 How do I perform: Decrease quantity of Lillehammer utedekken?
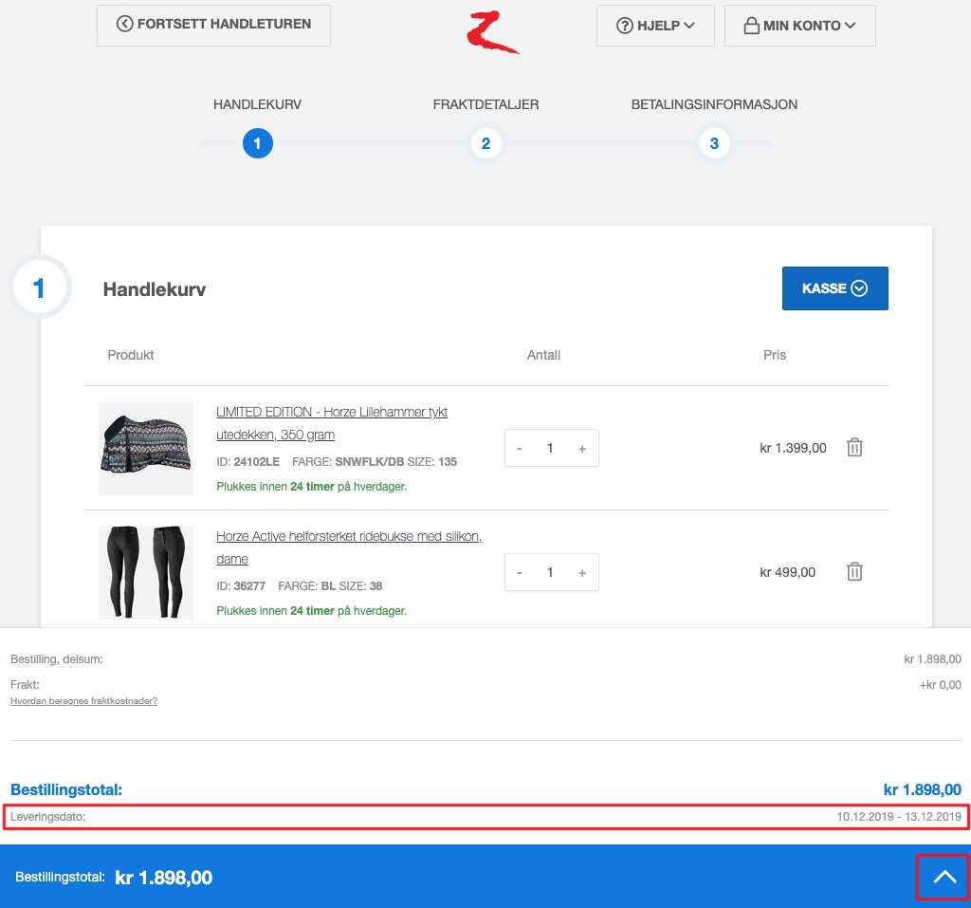(x=520, y=448)
